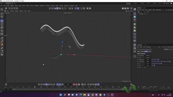Open Windows Start button on taskbar

61,95
